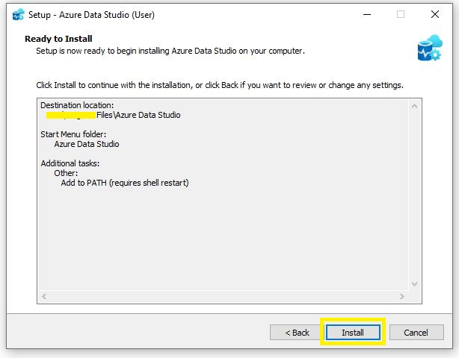Click the "Additional tasks:" line in summary

tap(70, 163)
